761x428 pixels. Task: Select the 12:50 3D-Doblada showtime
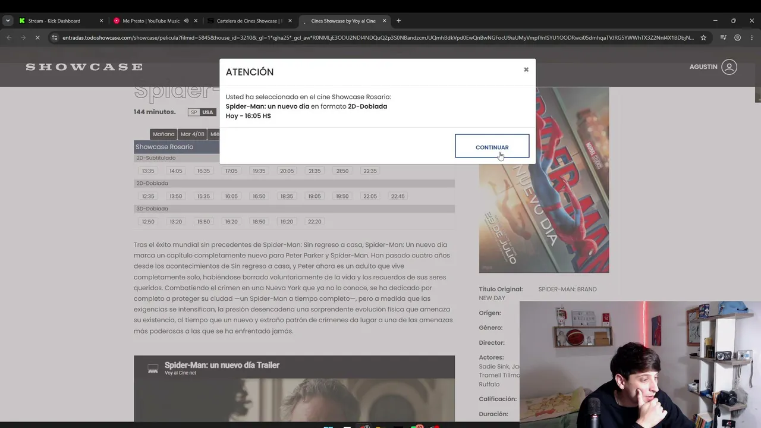[x=148, y=222]
